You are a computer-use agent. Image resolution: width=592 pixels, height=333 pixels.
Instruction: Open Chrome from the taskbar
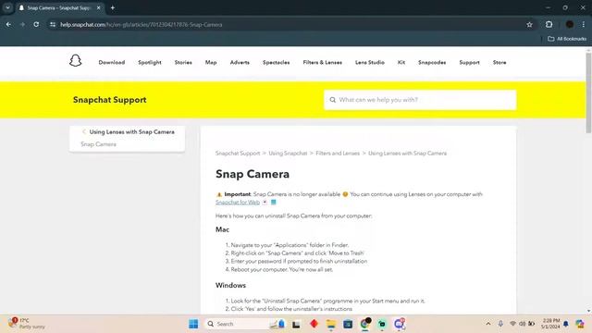365,324
